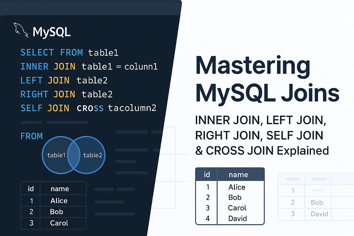Click 'RIGHT JOIN, SELF JOIN' subtitle line
The height and width of the screenshot is (236, 354).
(x=259, y=135)
